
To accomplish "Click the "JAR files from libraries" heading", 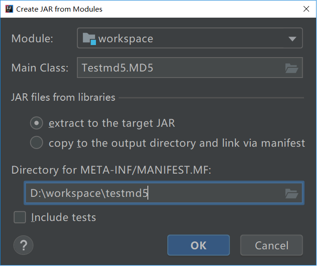I will click(63, 97).
